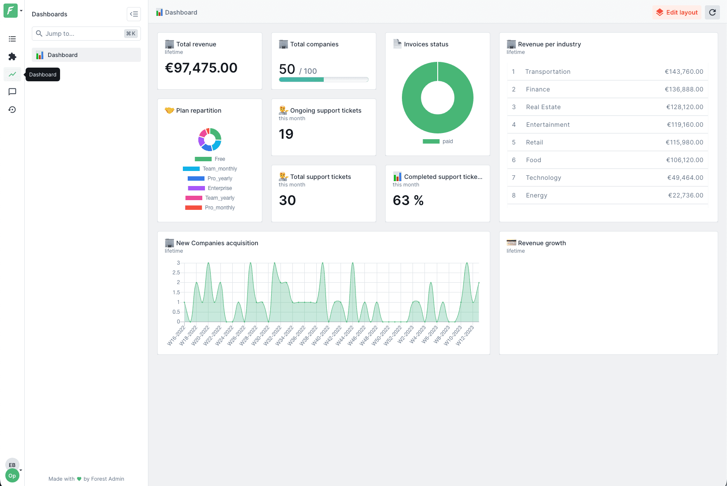The image size is (727, 486).
Task: Click the Completed support tickets chart icon
Action: [x=398, y=177]
